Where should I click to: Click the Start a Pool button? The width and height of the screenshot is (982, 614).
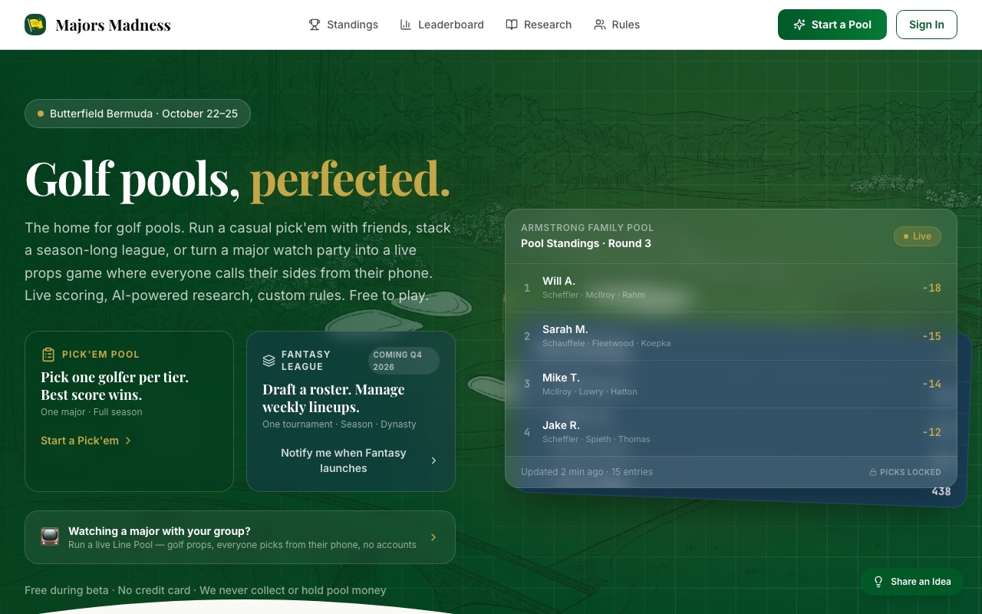[832, 25]
